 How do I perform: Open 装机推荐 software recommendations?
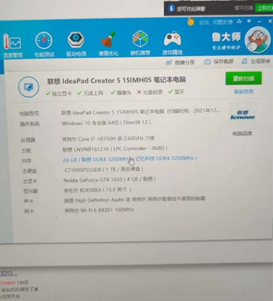[x=140, y=43]
